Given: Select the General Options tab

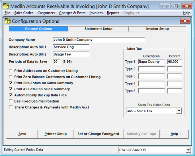Looking at the screenshot, I should coord(38,29).
